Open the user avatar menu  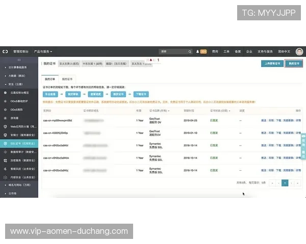(x=299, y=51)
